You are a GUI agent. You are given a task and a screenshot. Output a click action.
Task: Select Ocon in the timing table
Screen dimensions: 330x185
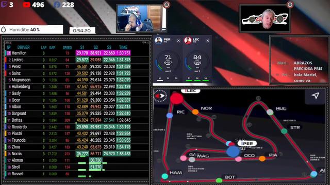[x=16, y=100]
